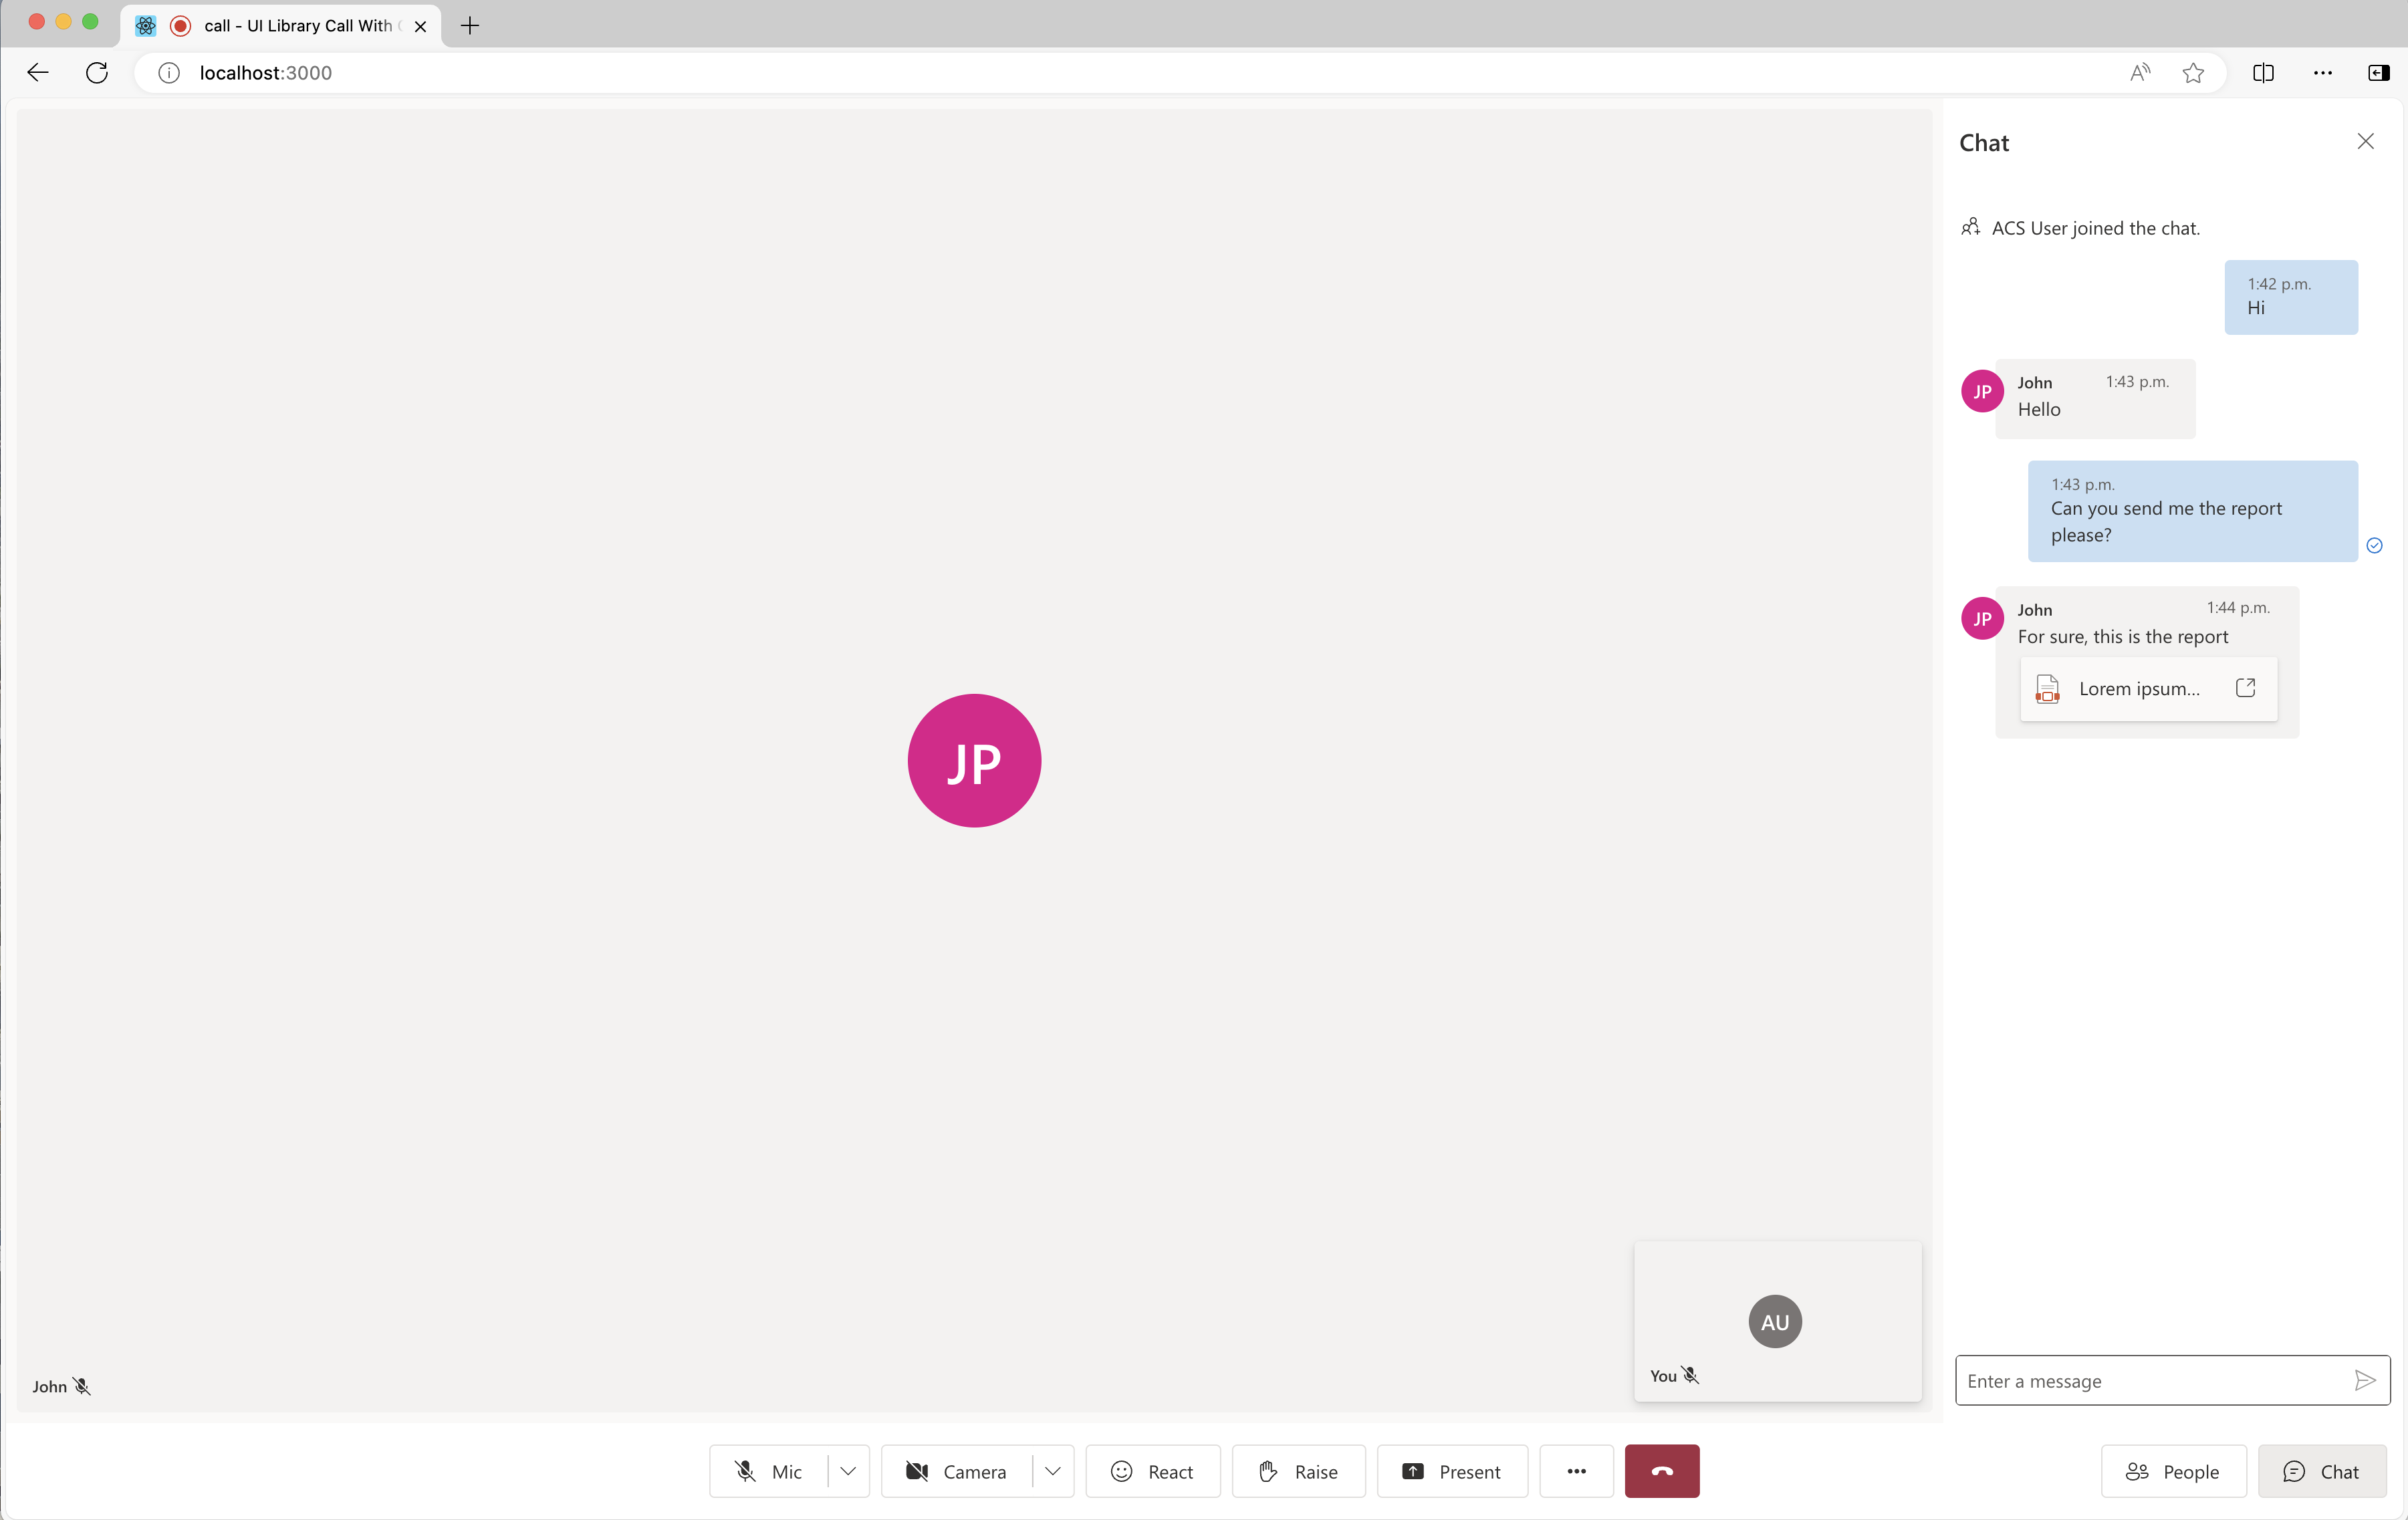Raise hand in the call
Screen dimensions: 2408x1520
click(1296, 1471)
